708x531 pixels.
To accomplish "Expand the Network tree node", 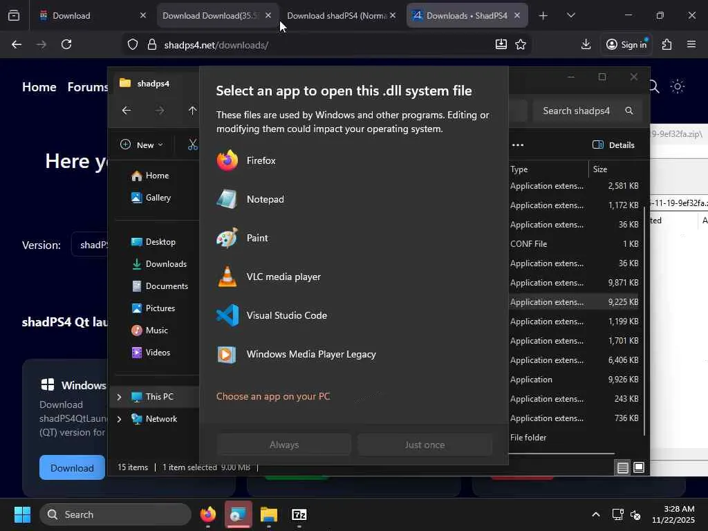I will 119,419.
